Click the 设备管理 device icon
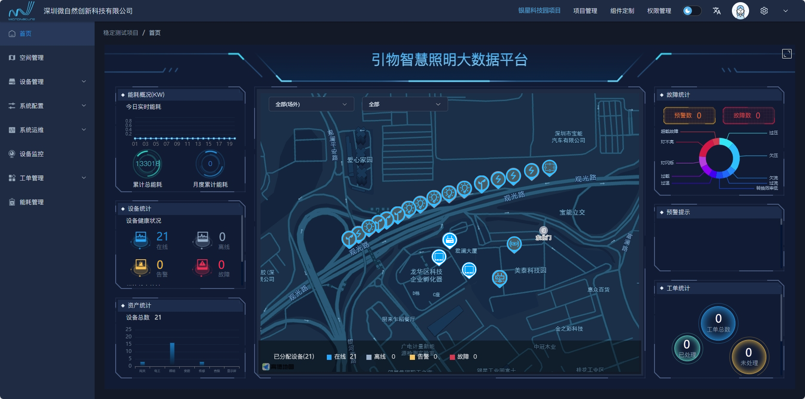This screenshot has height=399, width=805. click(12, 82)
